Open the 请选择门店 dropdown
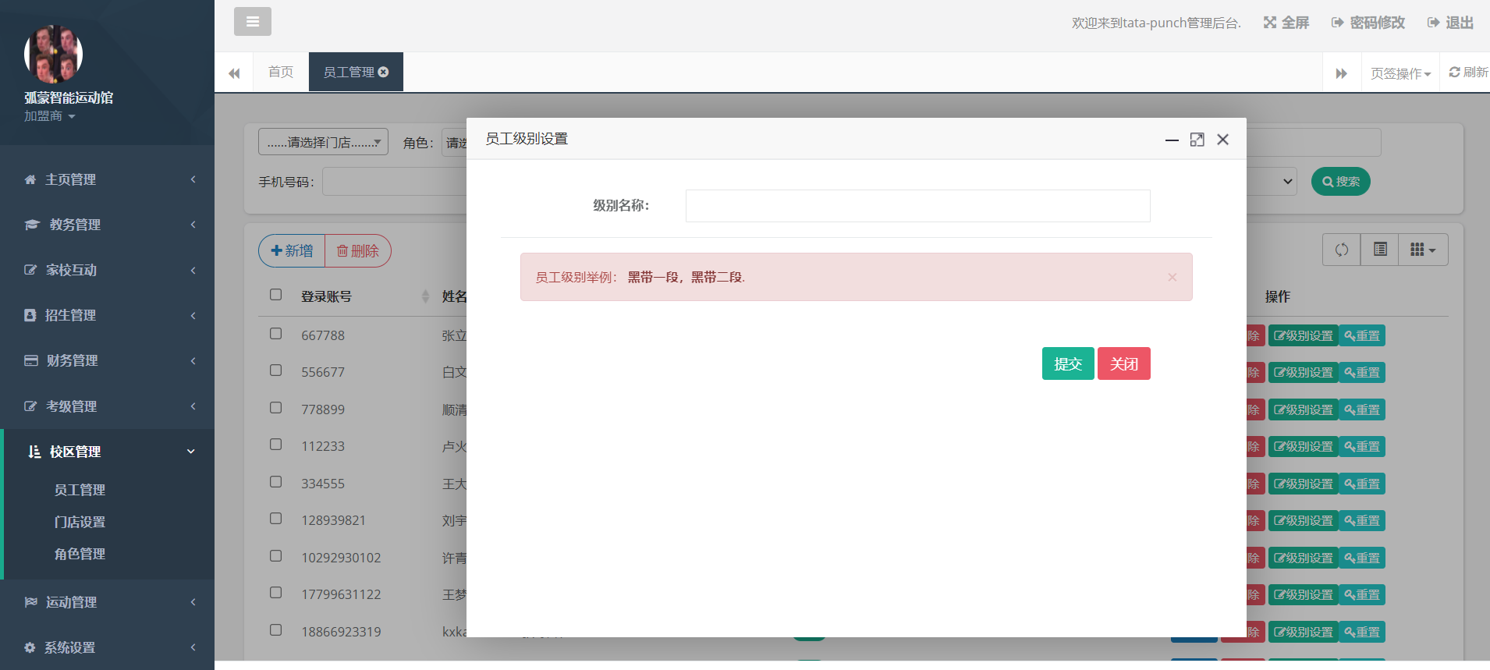The width and height of the screenshot is (1490, 670). 323,142
